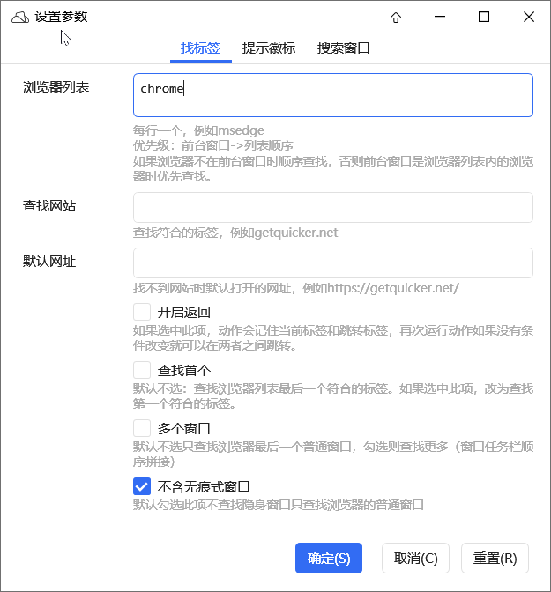This screenshot has height=592, width=551.
Task: Click hint text 每行一个，例如msedge
Action: click(x=198, y=130)
